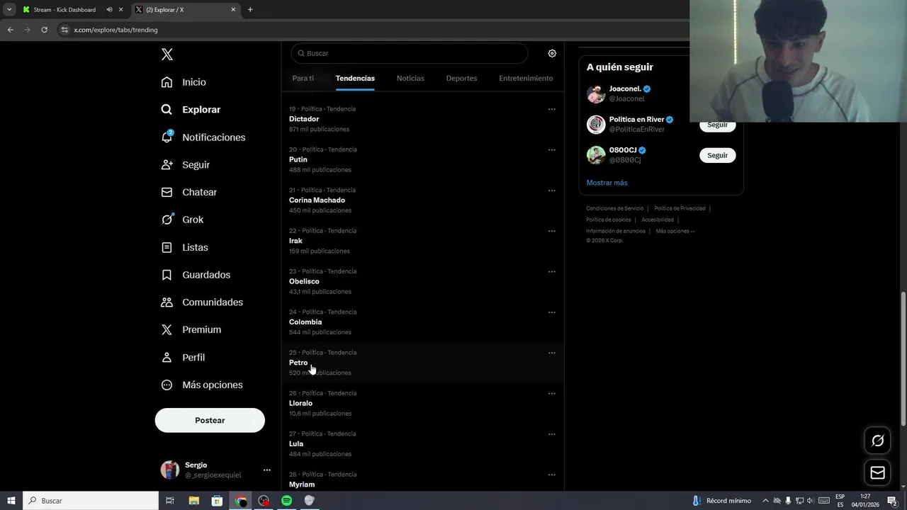The height and width of the screenshot is (510, 907).
Task: Switch to Noticias tab
Action: coord(410,78)
